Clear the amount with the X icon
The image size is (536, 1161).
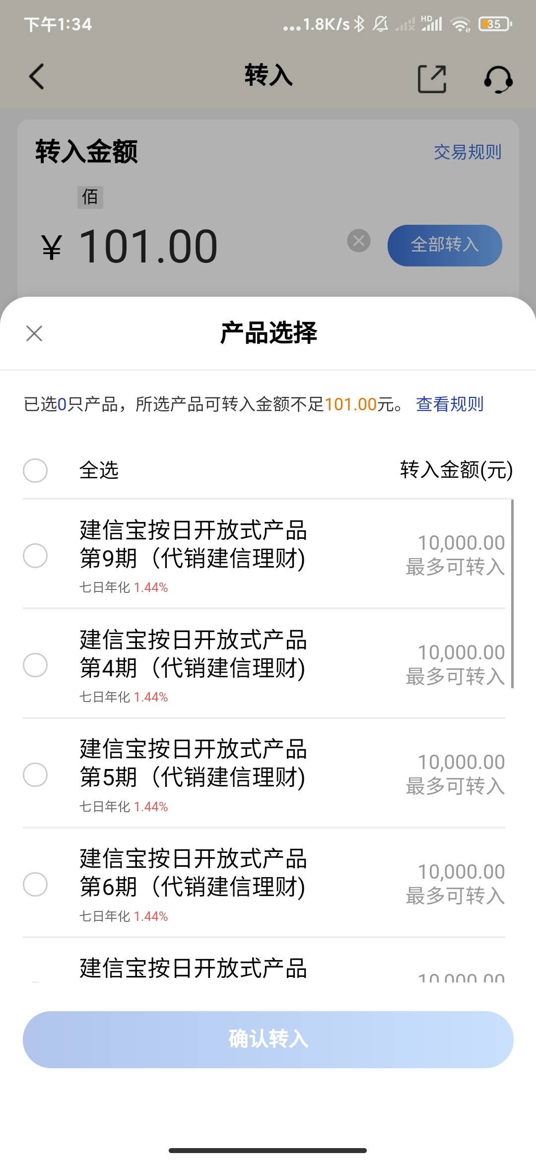point(359,241)
